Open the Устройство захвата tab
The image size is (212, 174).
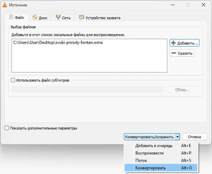coord(99,18)
